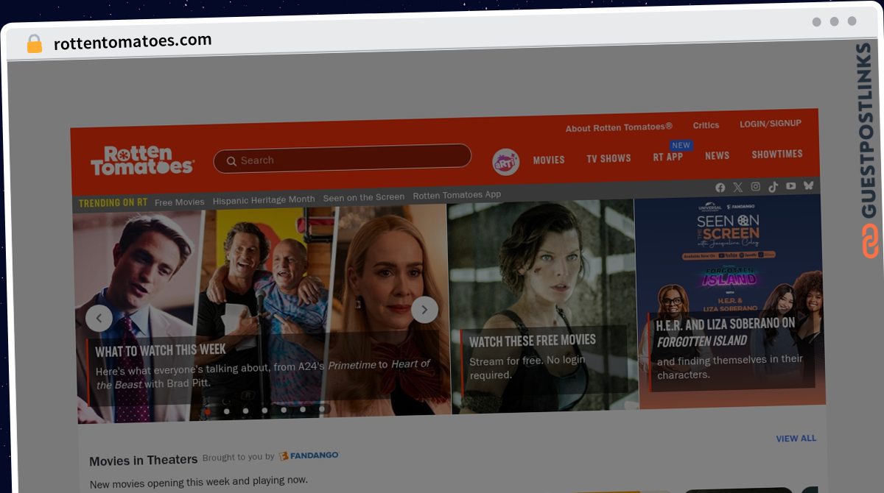Open the Rotten Tomatoes Facebook page icon
This screenshot has width=884, height=493.
pyautogui.click(x=720, y=188)
